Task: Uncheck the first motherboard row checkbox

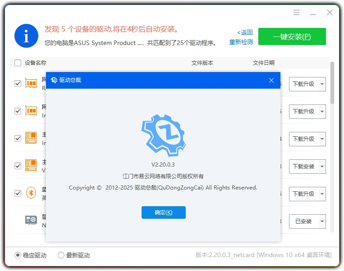Action: pos(18,139)
